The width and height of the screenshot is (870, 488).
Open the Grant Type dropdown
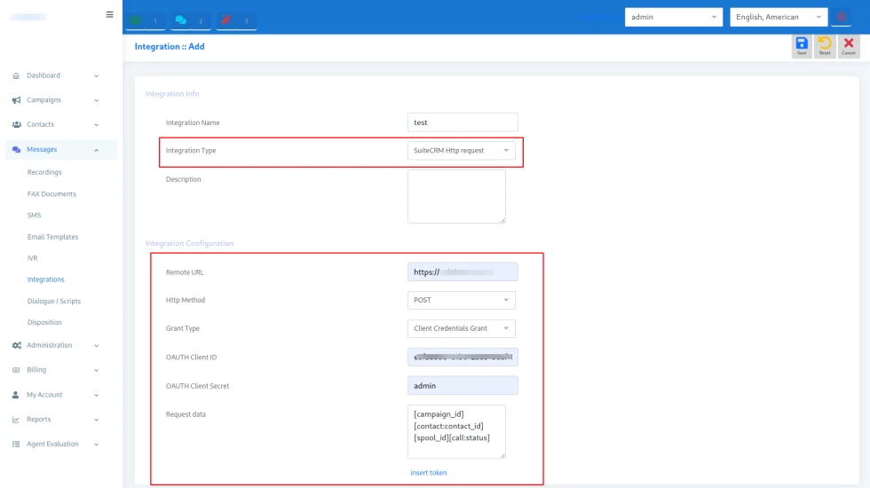click(x=462, y=328)
